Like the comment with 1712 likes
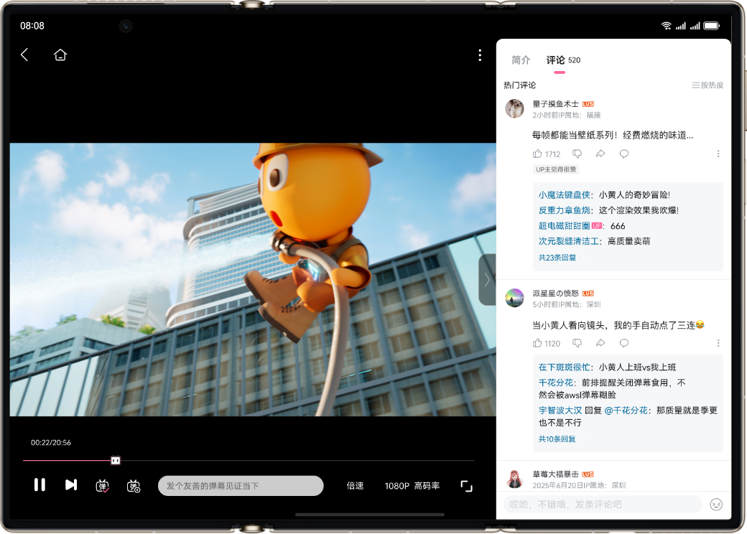The height and width of the screenshot is (534, 747). click(537, 153)
